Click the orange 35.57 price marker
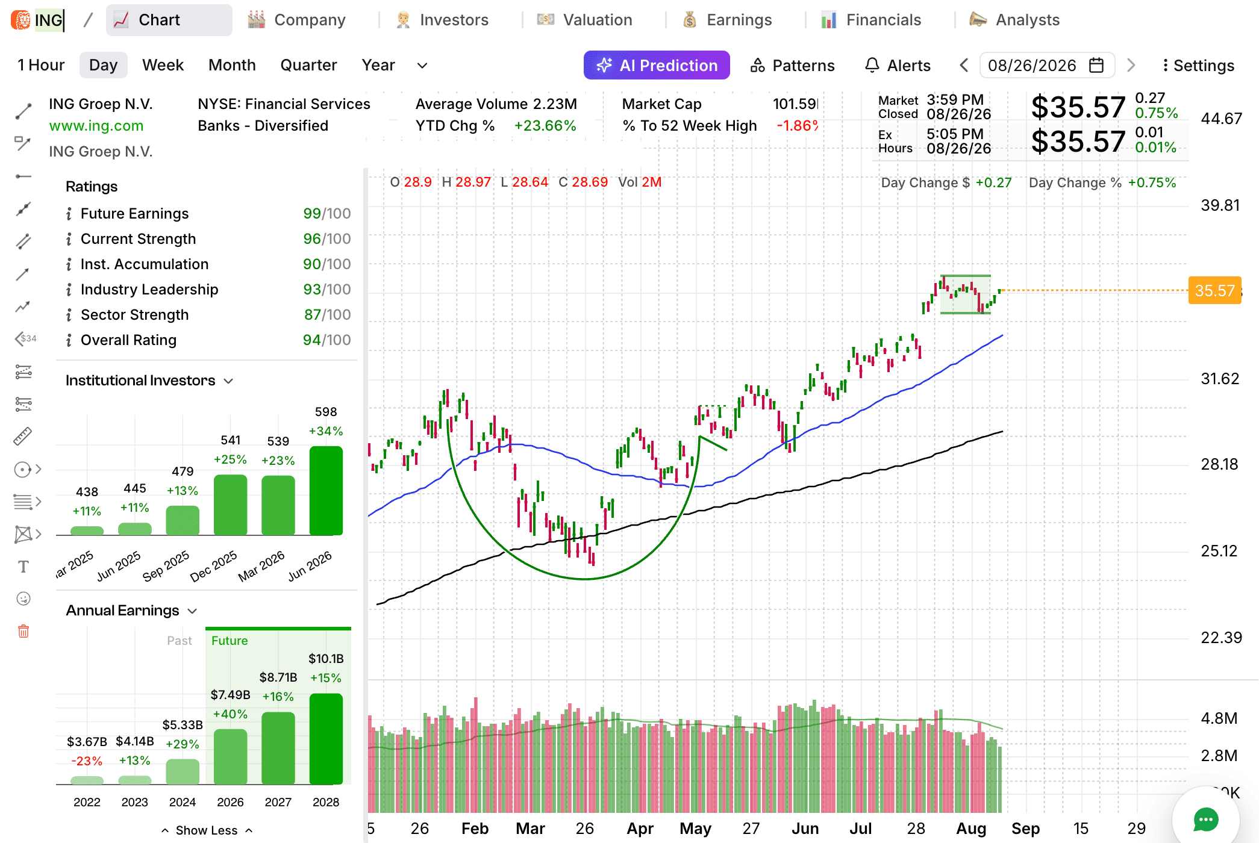 click(x=1214, y=291)
